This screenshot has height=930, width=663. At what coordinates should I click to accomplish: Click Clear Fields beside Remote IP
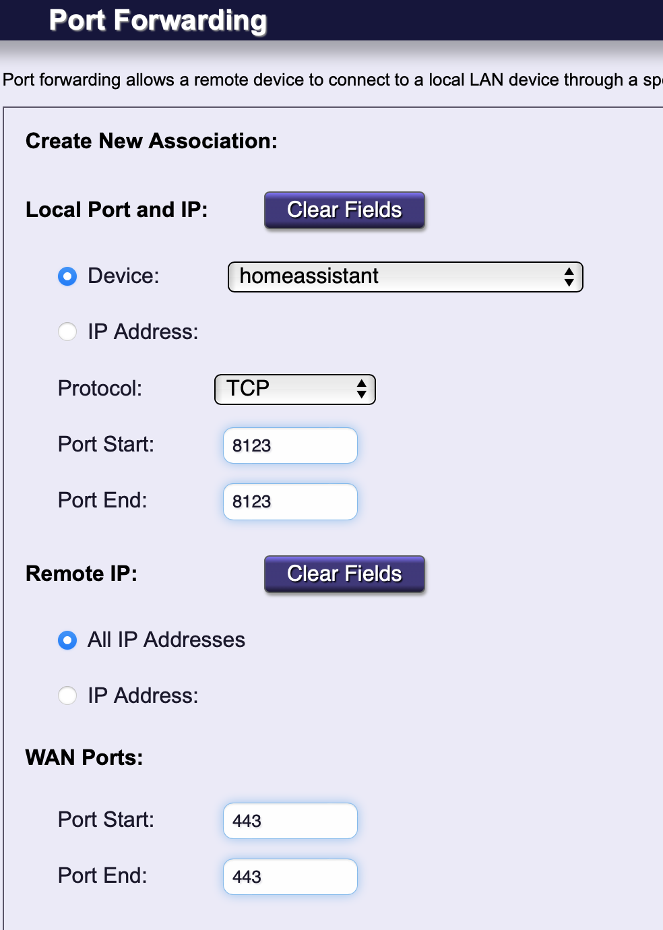click(x=344, y=574)
